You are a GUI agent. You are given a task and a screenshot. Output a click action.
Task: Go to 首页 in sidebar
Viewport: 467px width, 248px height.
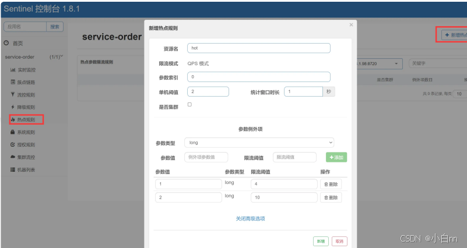click(17, 44)
